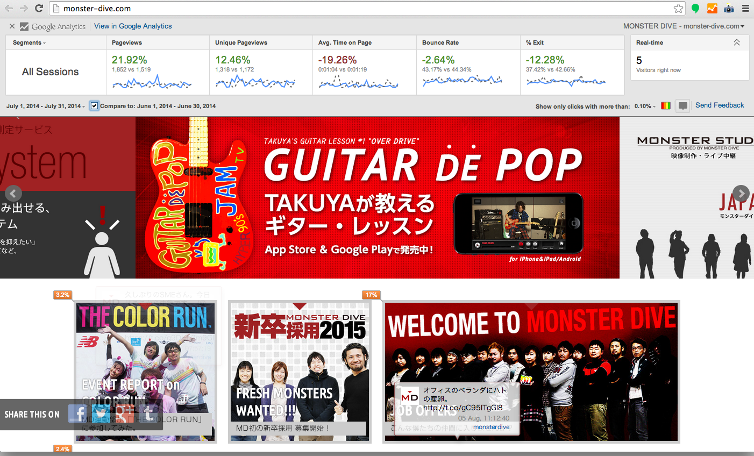Click the 2.4% click bubble
This screenshot has width=754, height=456.
(62, 448)
